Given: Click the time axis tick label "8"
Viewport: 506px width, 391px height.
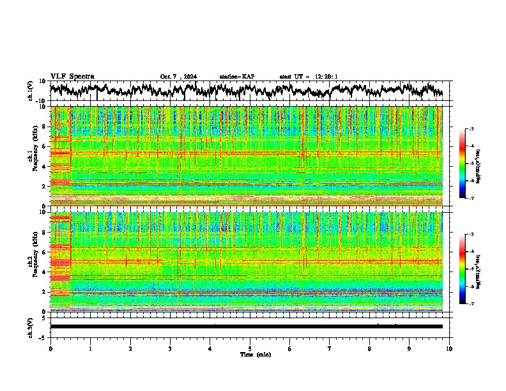Looking at the screenshot, I should point(369,349).
